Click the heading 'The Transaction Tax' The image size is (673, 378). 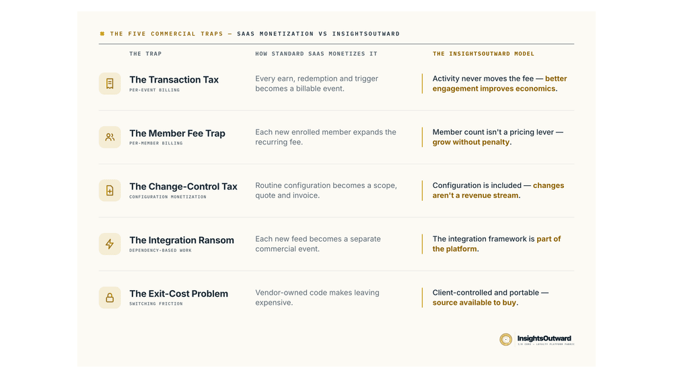174,80
